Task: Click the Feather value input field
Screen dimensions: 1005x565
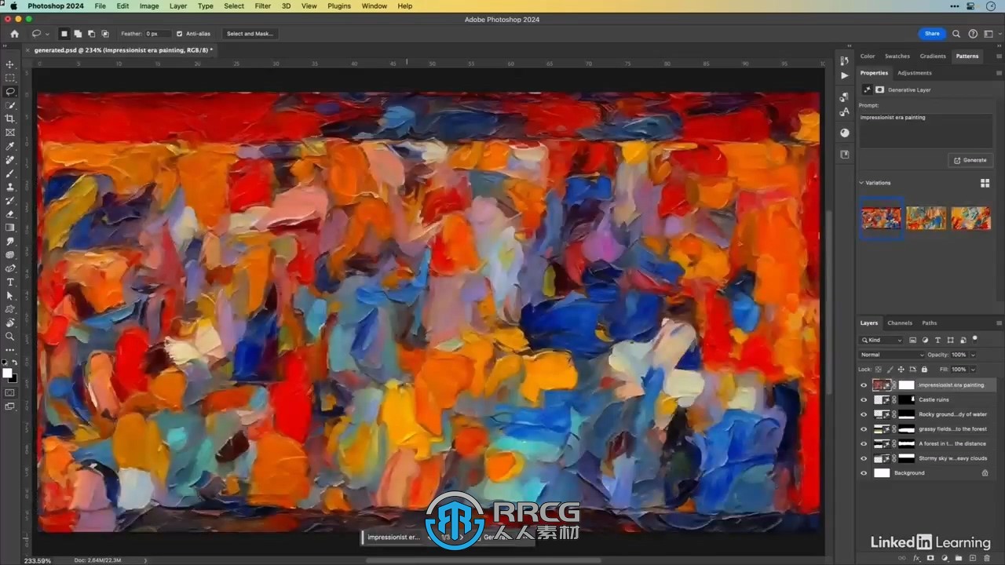Action: 157,34
